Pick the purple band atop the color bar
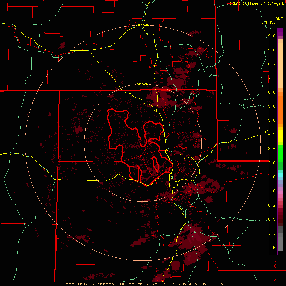This screenshot has height=286, width=286. [x=281, y=32]
